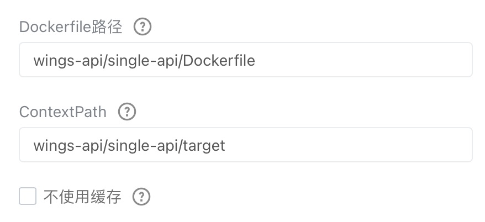View the no-cache option hint icon
This screenshot has height=222, width=485.
pyautogui.click(x=141, y=197)
